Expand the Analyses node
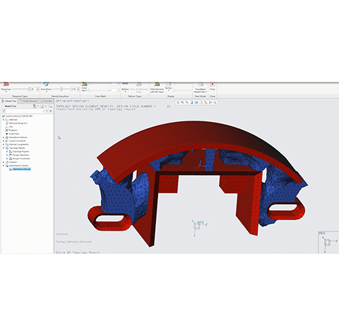Image resolution: width=339 pixels, height=333 pixels. (x=3, y=162)
